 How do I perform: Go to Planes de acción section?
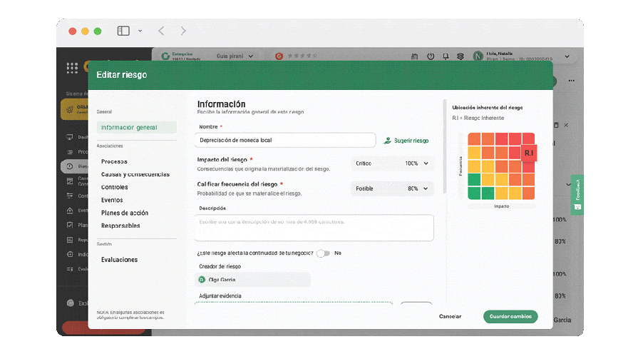[125, 213]
